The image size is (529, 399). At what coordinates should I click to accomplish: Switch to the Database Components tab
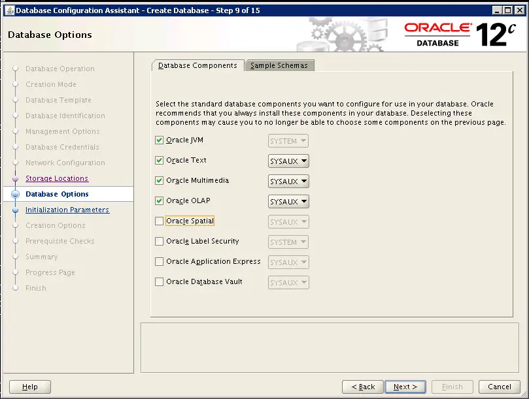coord(197,65)
